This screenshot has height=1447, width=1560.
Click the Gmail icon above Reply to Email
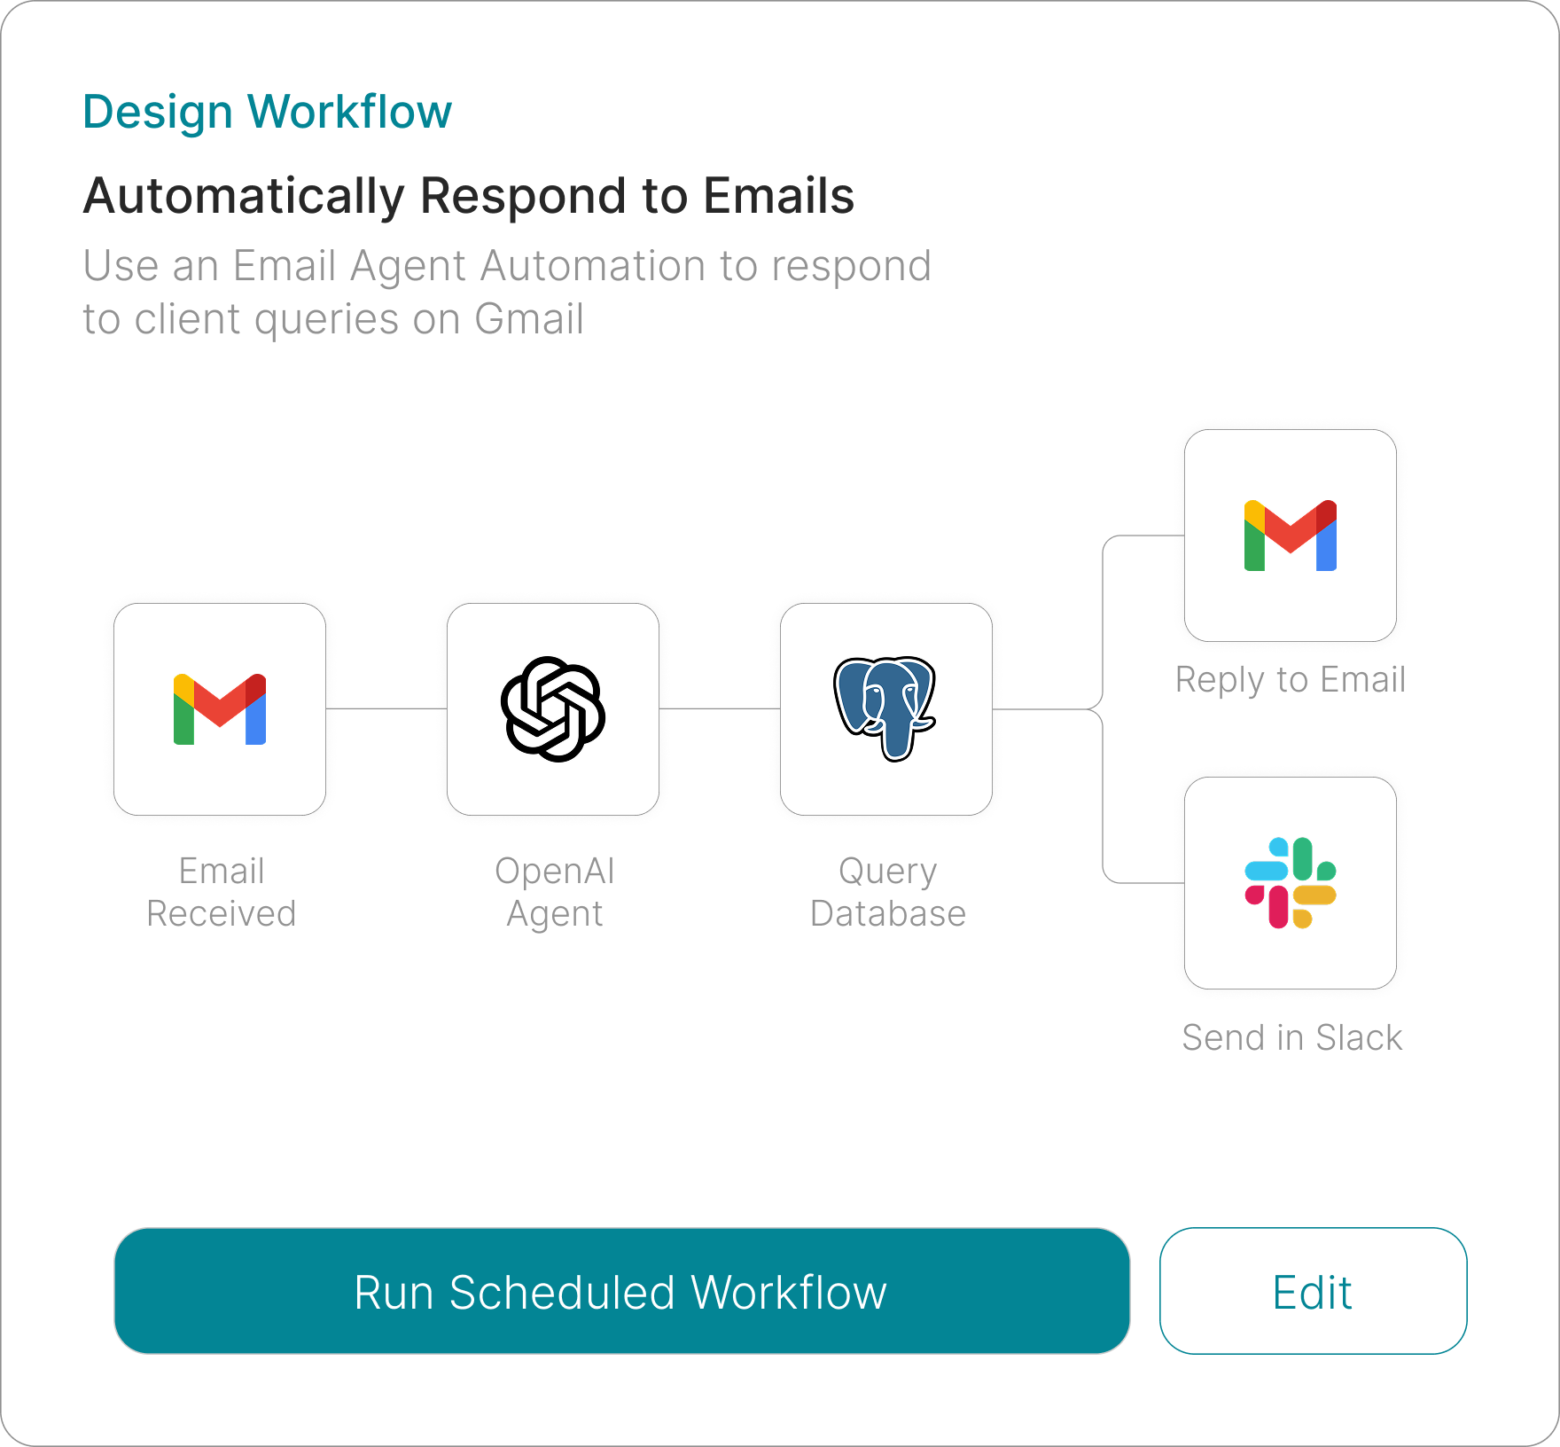1290,536
